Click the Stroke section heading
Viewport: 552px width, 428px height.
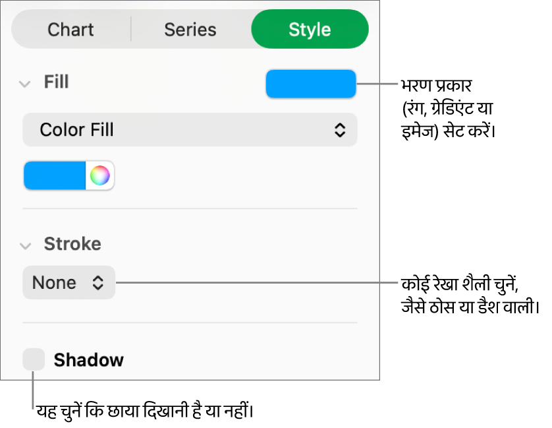(x=72, y=244)
